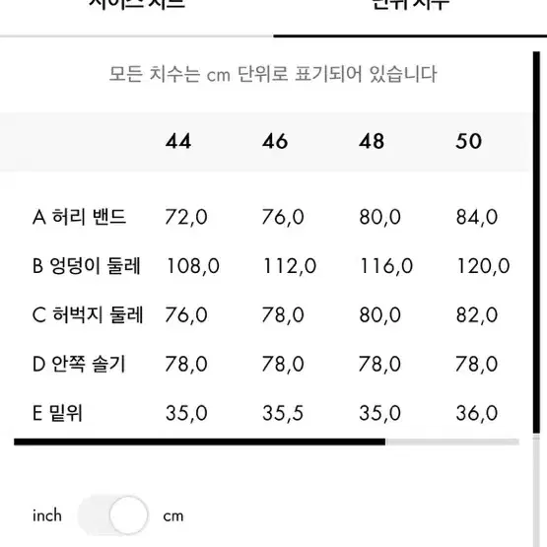The height and width of the screenshot is (547, 547).
Task: Click the E 밑위 row label
Action: coord(57,413)
